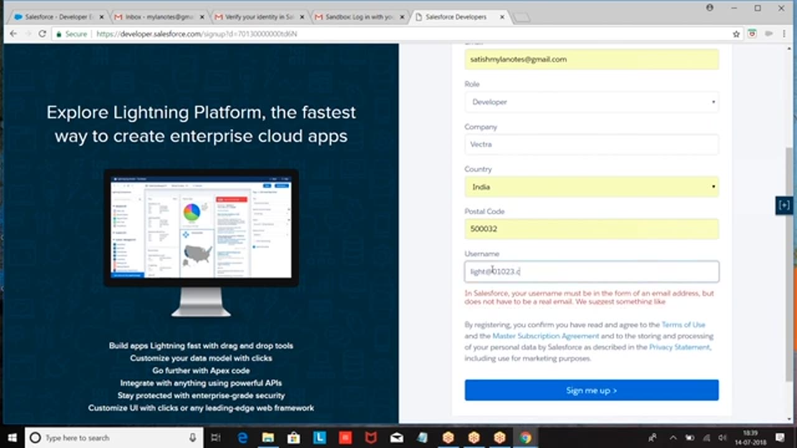
Task: Switch to the Verify your identity tab
Action: coord(259,17)
